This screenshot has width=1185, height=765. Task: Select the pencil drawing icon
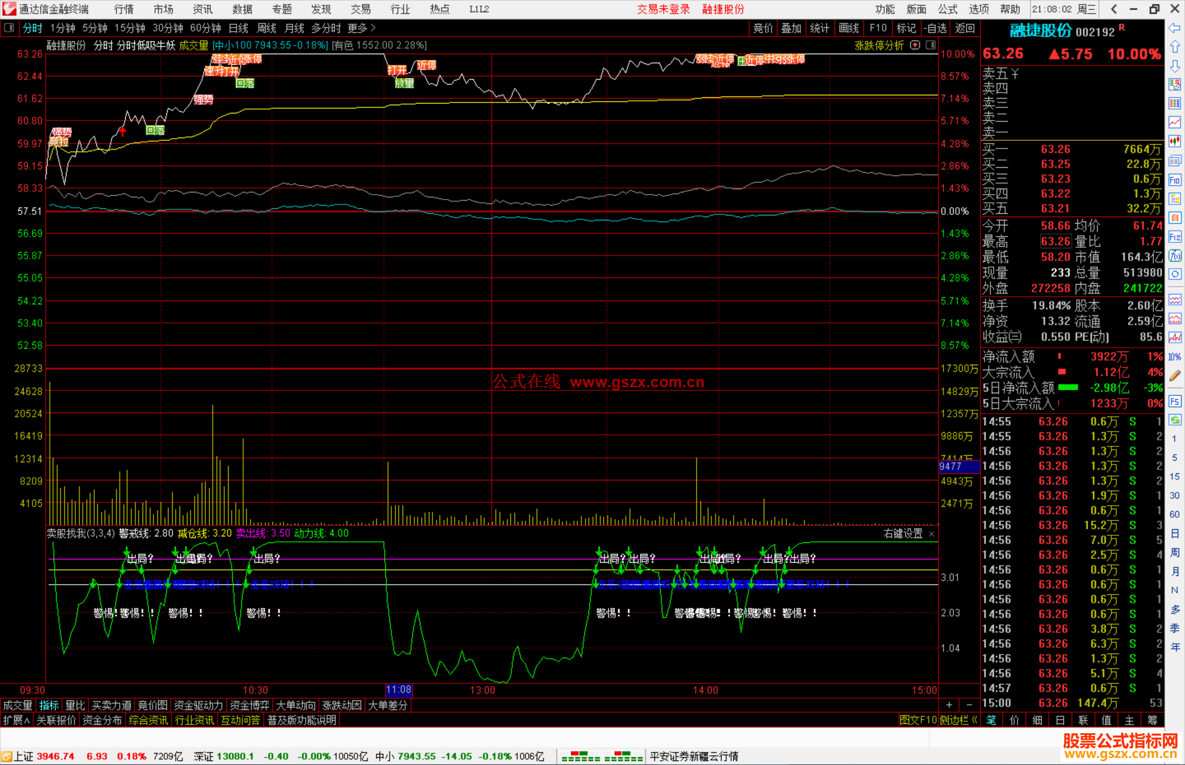(1175, 376)
